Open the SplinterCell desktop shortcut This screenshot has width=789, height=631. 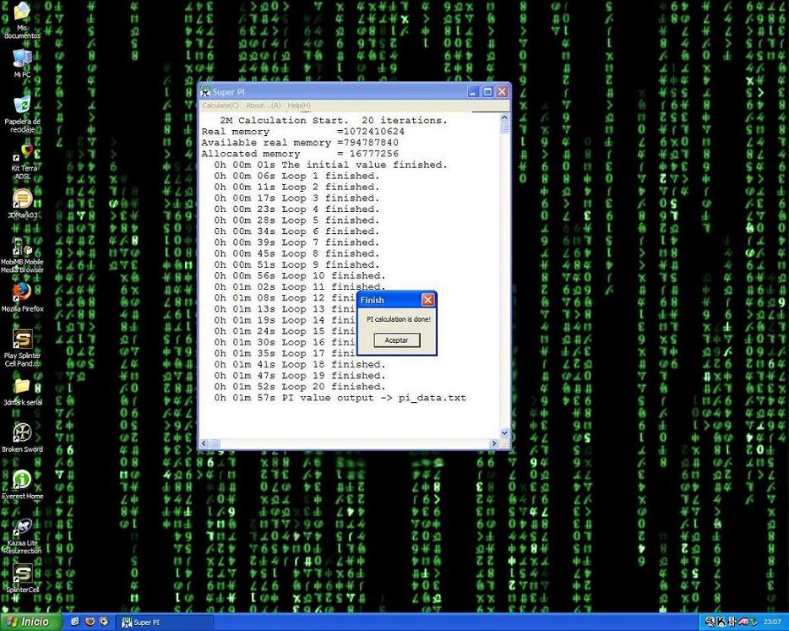coord(22,578)
